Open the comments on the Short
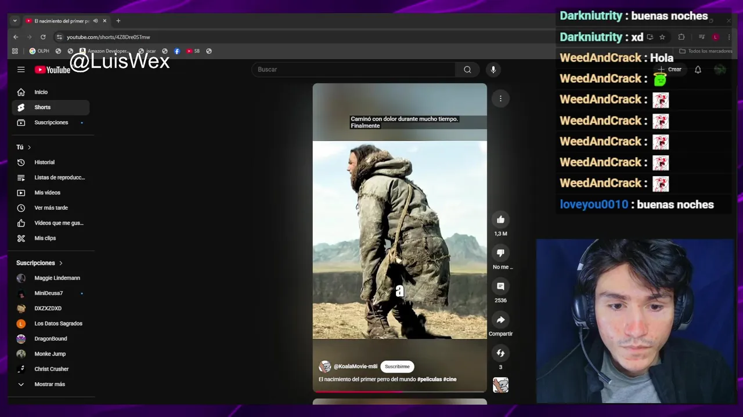 [x=500, y=286]
